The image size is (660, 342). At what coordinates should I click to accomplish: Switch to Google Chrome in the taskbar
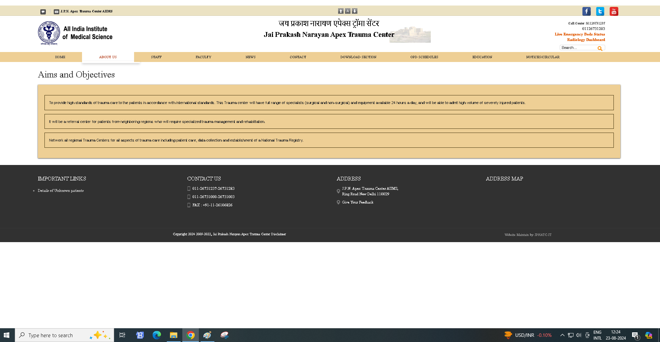coord(191,335)
